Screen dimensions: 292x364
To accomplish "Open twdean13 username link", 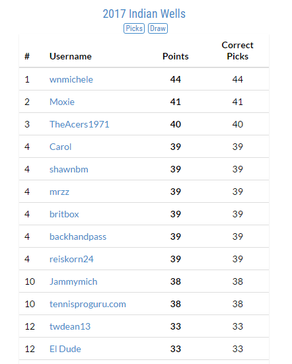I will click(x=70, y=326).
